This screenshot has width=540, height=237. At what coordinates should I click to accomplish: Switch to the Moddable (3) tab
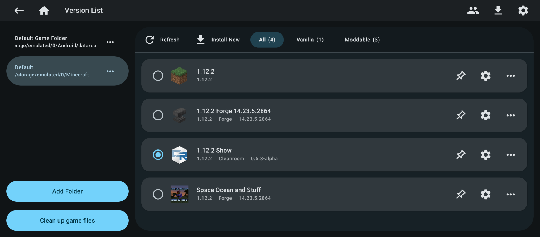(362, 40)
